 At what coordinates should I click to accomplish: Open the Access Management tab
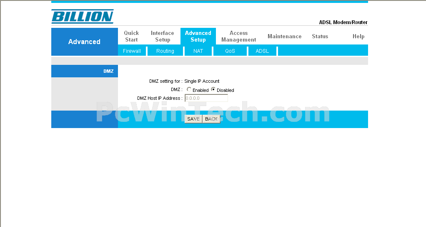pyautogui.click(x=238, y=36)
